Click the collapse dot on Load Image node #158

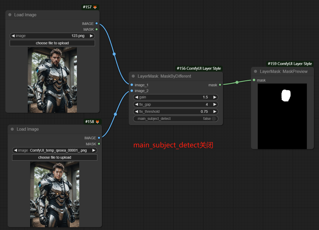tap(12, 129)
